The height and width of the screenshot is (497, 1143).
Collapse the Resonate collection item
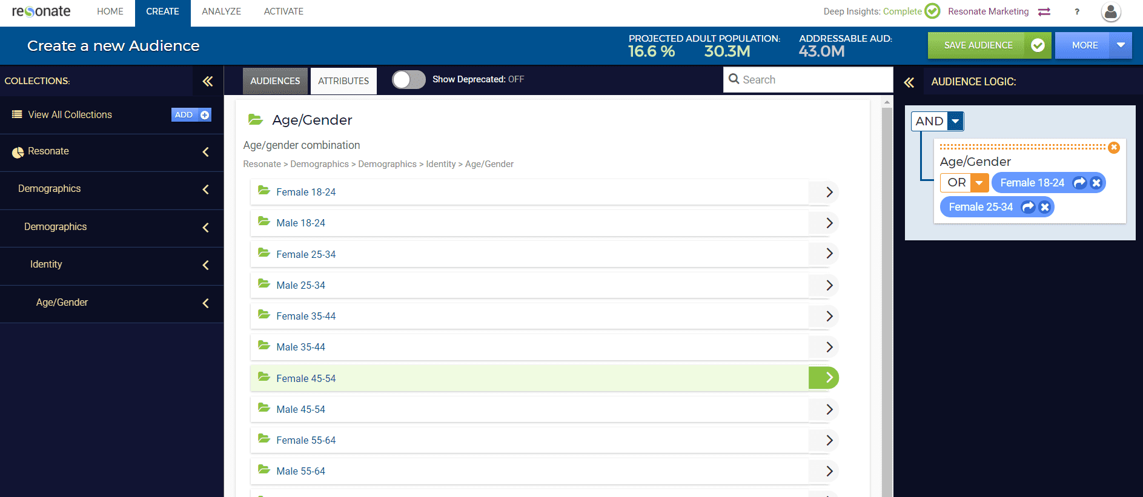click(x=205, y=152)
